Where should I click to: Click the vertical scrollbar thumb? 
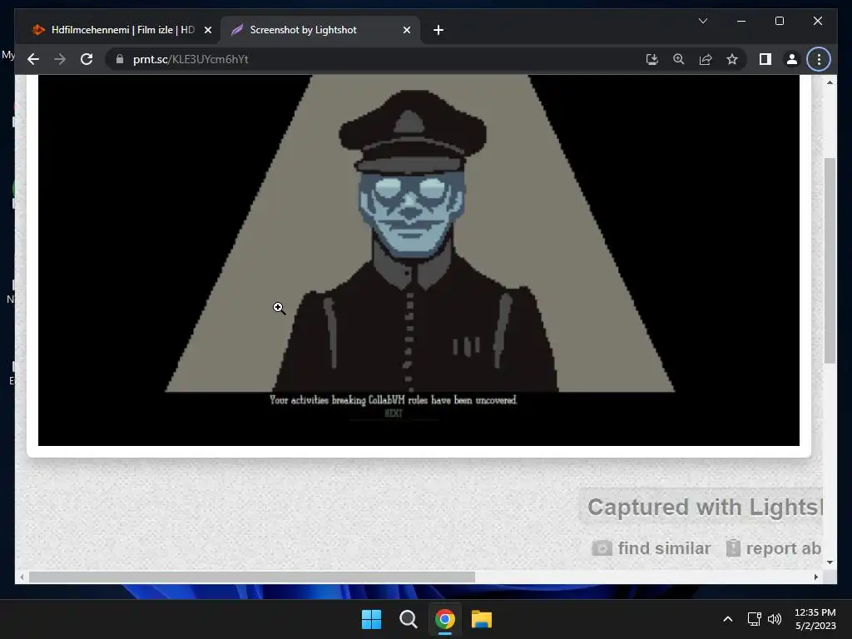830,260
